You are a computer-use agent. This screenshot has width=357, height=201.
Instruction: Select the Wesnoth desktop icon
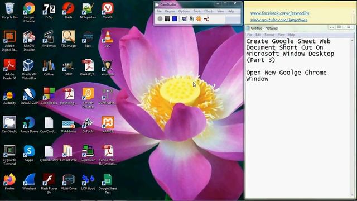click(108, 68)
